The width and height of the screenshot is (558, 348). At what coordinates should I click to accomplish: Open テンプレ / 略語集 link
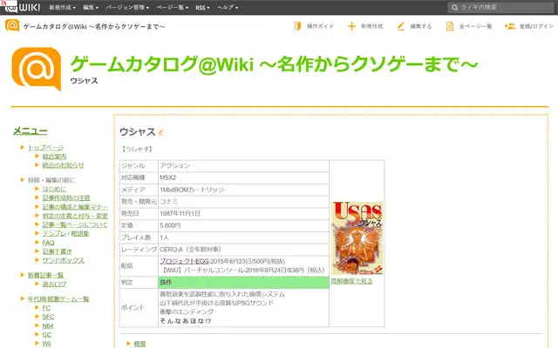tap(65, 233)
